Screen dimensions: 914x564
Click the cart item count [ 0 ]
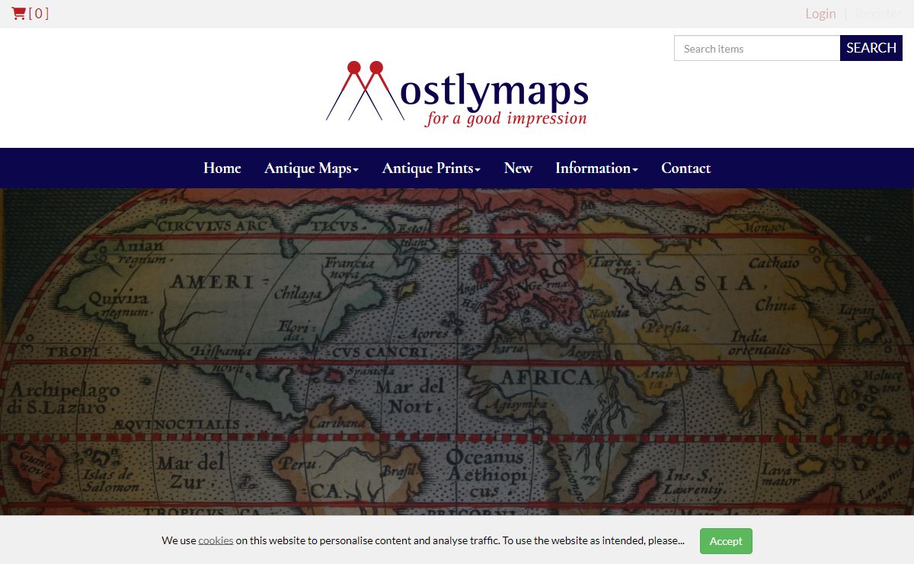39,13
